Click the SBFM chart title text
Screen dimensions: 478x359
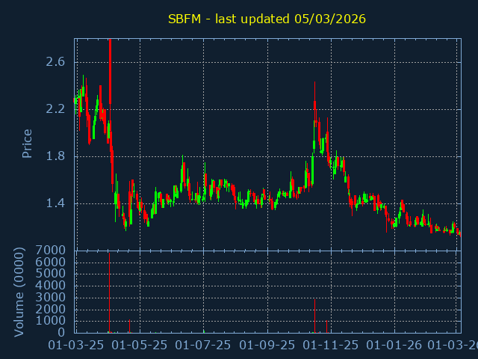pos(267,19)
